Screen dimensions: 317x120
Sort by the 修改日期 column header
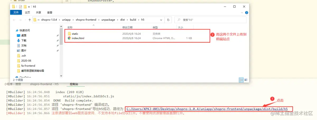coord(127,27)
